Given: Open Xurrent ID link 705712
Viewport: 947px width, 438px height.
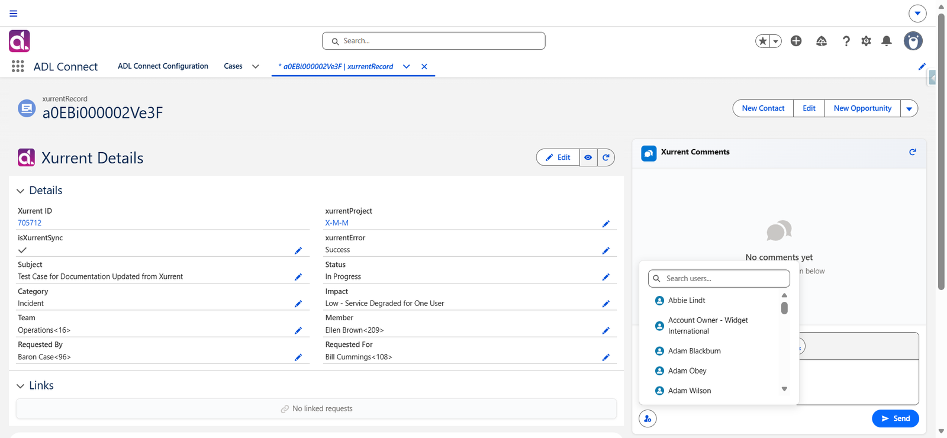Looking at the screenshot, I should click(30, 223).
